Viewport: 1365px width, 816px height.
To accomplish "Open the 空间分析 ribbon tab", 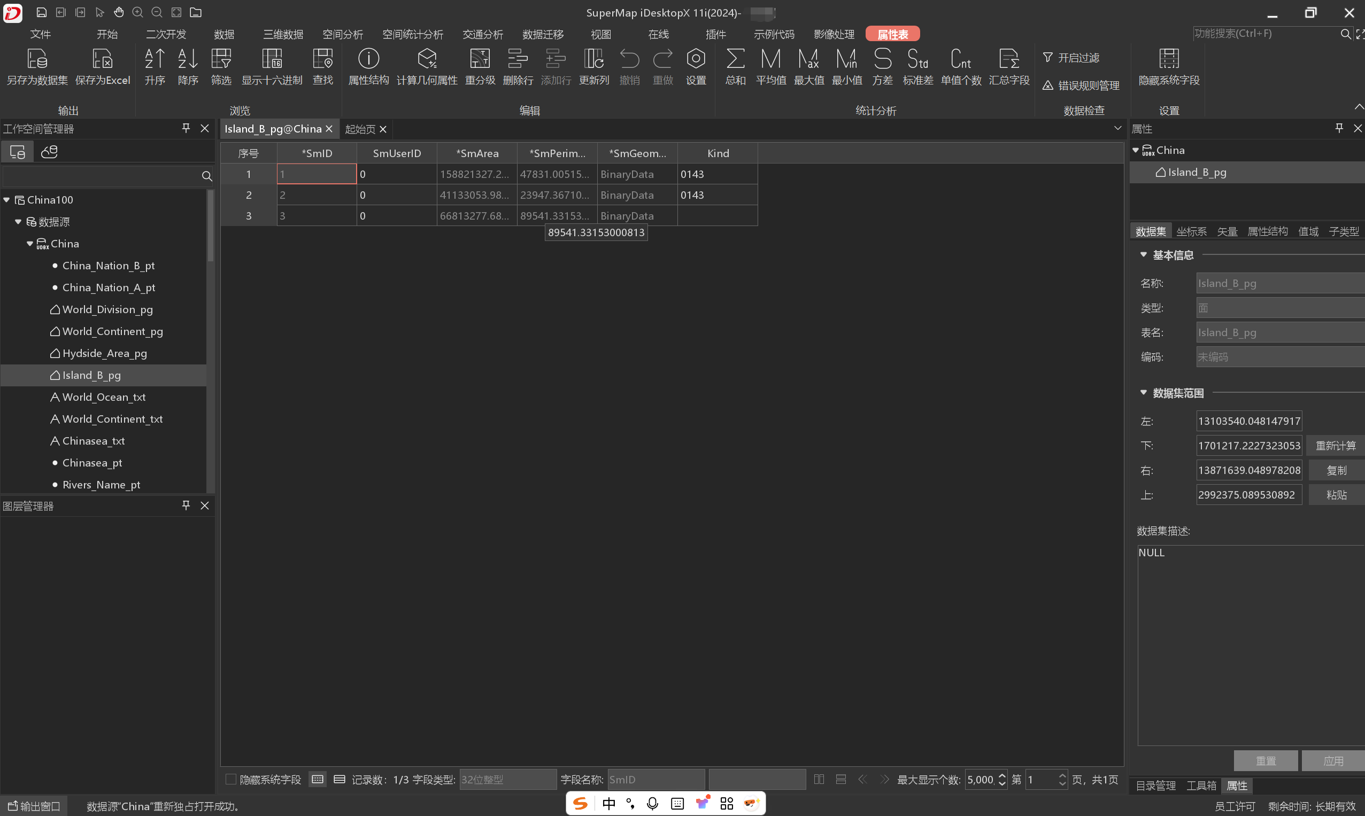I will [x=342, y=34].
